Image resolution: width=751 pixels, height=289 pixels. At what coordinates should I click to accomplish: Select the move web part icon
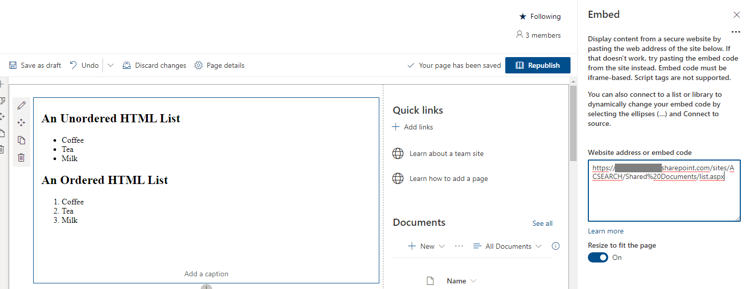tap(21, 123)
